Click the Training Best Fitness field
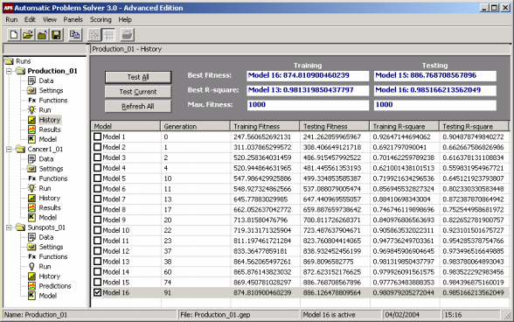Image resolution: width=514 pixels, height=322 pixels. (x=308, y=75)
